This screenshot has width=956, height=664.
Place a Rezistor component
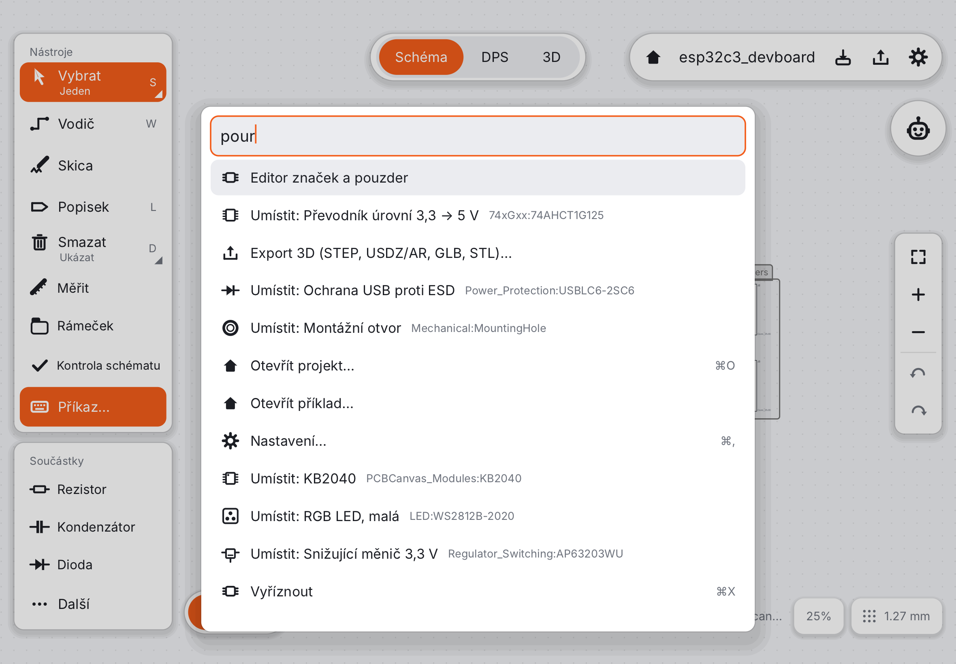click(93, 489)
